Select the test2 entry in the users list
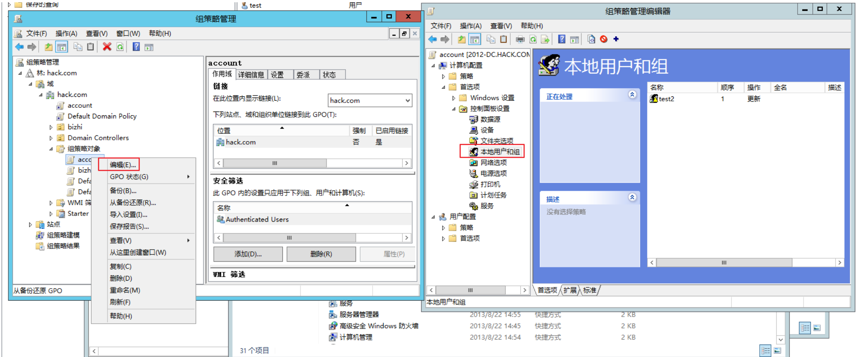The image size is (859, 357). [665, 99]
